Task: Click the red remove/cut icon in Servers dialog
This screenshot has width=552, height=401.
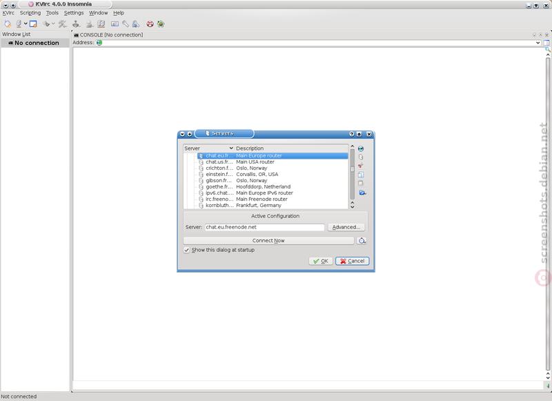Action: point(361,166)
